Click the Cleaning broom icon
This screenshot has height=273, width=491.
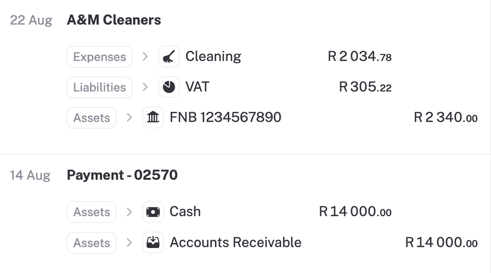click(169, 57)
